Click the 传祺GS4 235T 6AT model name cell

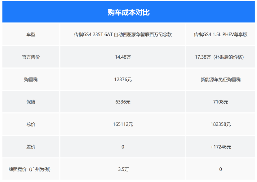point(123,35)
